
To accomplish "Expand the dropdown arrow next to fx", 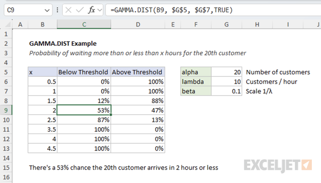I will (x=100, y=10).
